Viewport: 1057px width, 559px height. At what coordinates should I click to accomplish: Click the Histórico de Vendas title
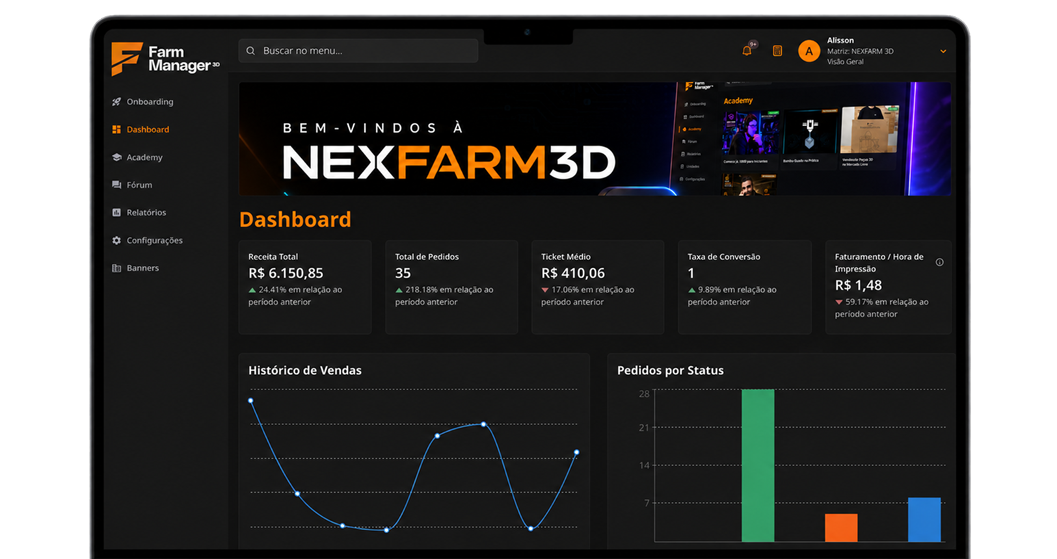[x=305, y=370]
